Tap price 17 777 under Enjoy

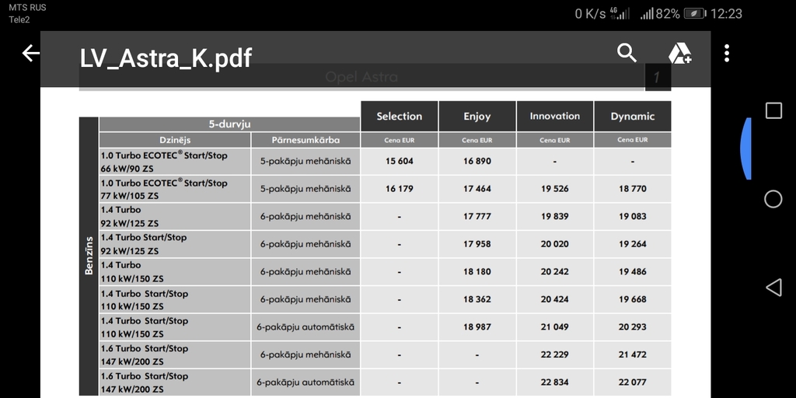[x=477, y=216]
